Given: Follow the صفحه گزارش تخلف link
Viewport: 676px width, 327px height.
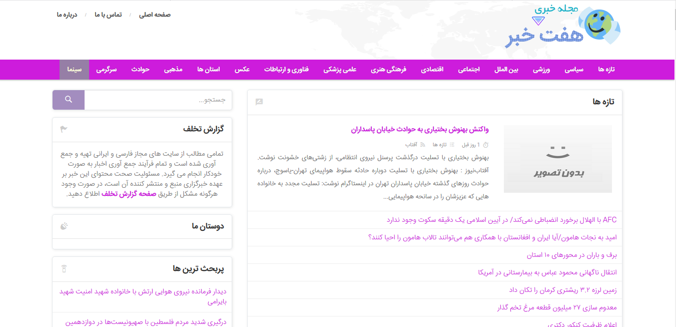Looking at the screenshot, I should point(129,194).
